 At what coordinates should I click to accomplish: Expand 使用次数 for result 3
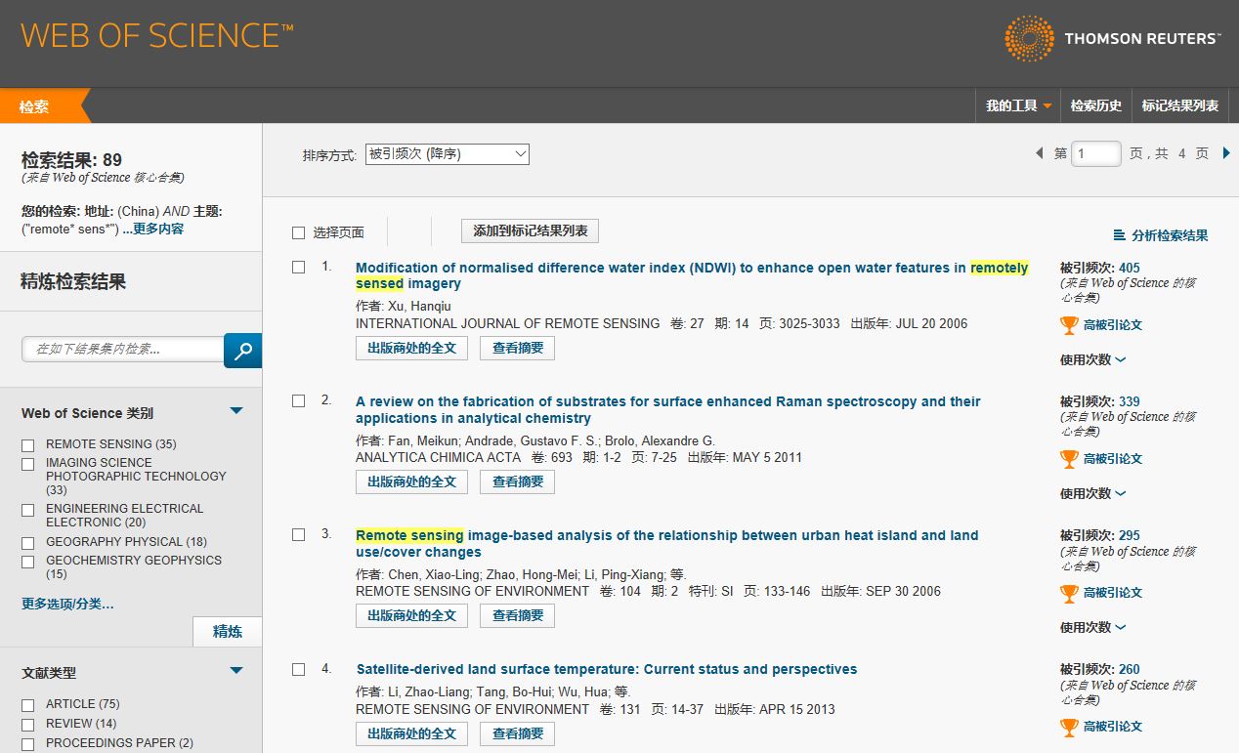coord(1092,627)
